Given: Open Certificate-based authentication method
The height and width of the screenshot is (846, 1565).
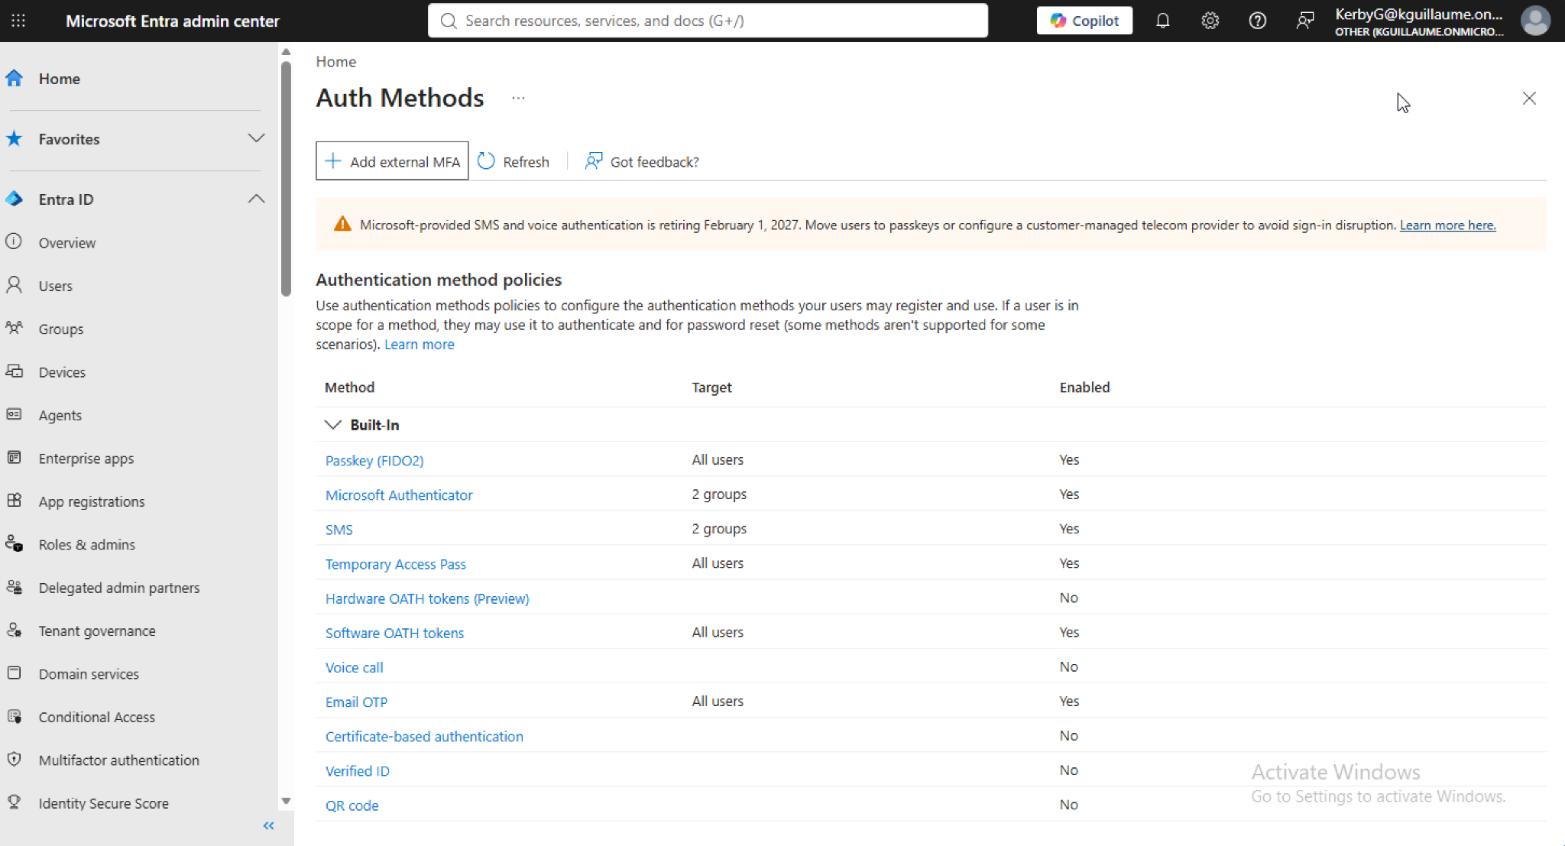Looking at the screenshot, I should pos(424,736).
